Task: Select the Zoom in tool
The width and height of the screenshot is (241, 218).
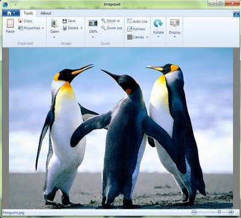Action: click(x=110, y=20)
